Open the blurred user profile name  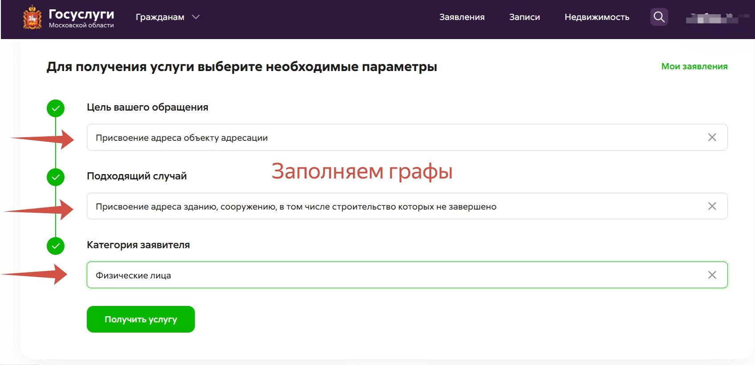[717, 18]
